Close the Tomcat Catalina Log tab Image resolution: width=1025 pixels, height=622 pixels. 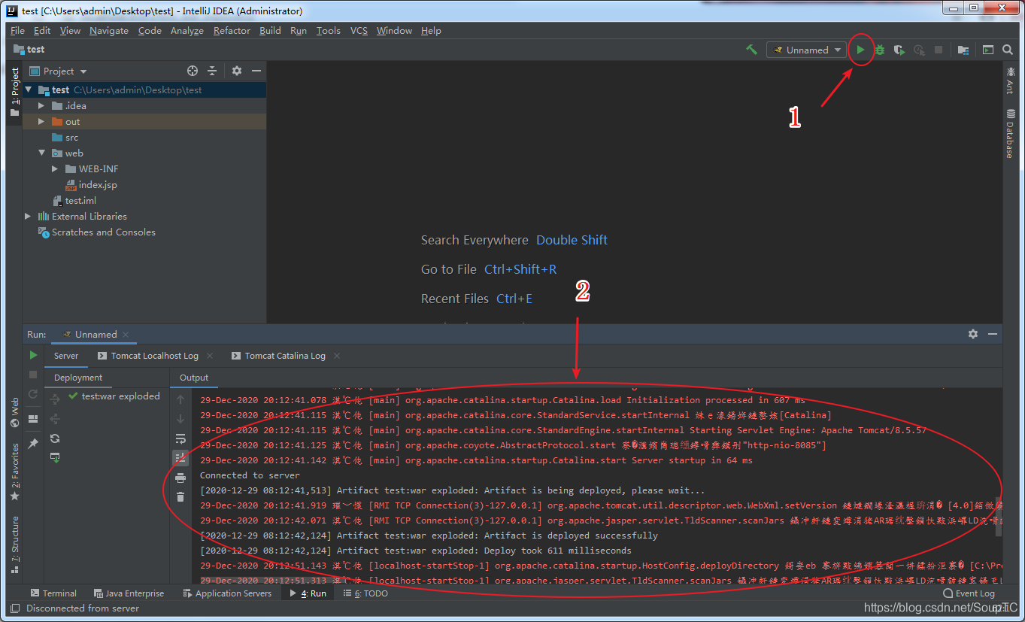click(x=337, y=356)
